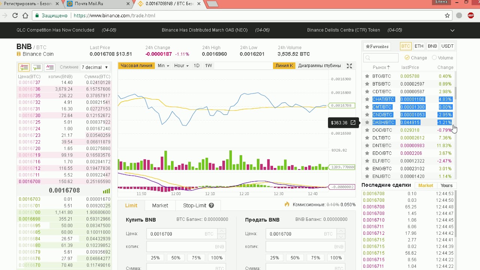Viewport: 480px width, 270px height.
Task: Set buy amount to 25%
Action: (155, 258)
